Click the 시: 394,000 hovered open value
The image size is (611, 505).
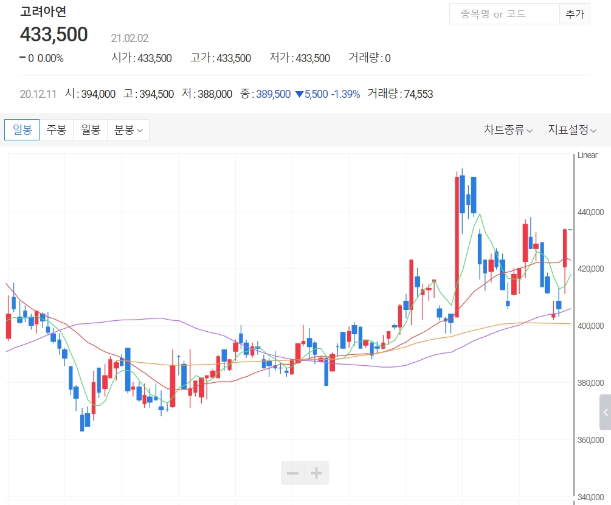click(x=90, y=94)
